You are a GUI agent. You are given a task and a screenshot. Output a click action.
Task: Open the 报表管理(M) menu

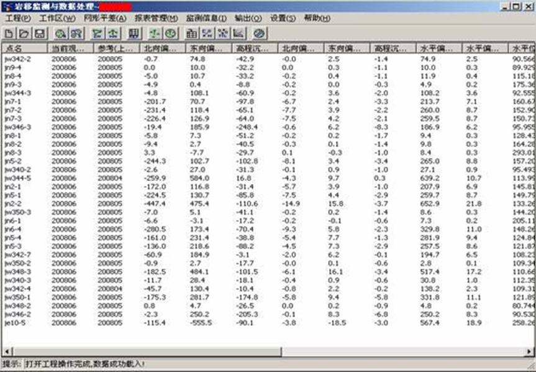(x=156, y=19)
